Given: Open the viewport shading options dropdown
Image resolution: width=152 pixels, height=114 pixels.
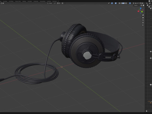Looking at the screenshot, I should pos(128,3).
